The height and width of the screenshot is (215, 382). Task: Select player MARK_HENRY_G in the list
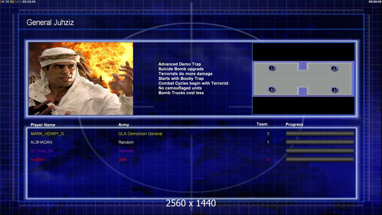click(47, 134)
